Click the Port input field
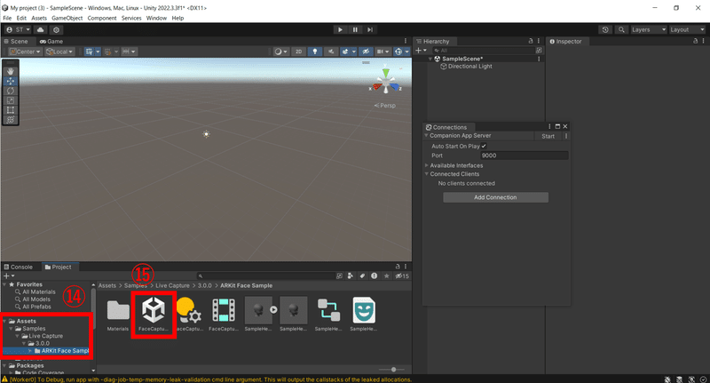 [x=524, y=156]
